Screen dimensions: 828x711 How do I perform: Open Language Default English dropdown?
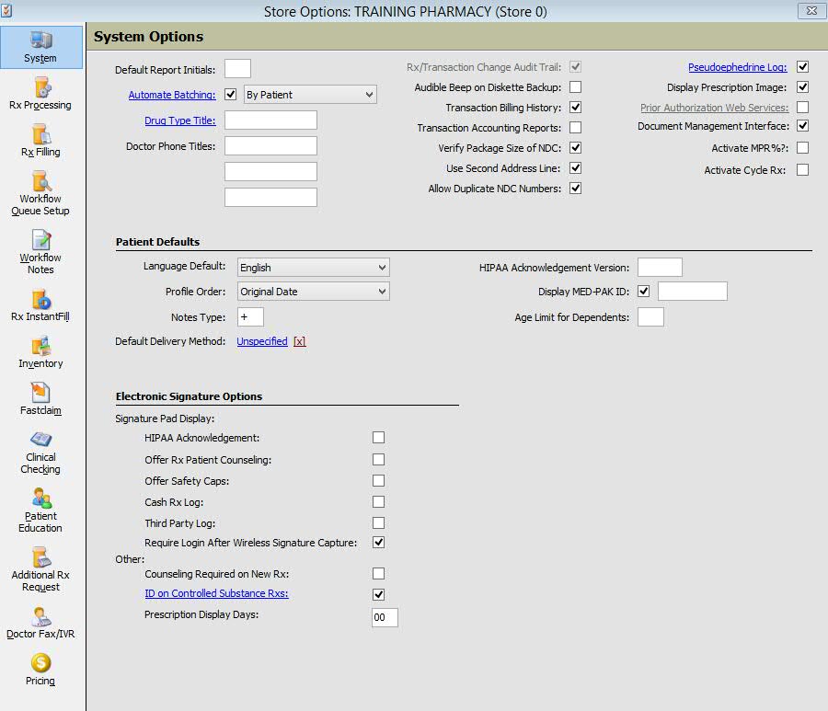click(x=314, y=268)
